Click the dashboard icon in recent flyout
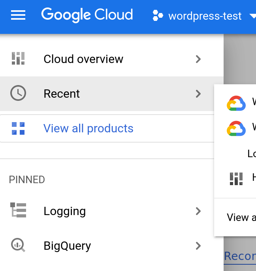 pyautogui.click(x=236, y=178)
